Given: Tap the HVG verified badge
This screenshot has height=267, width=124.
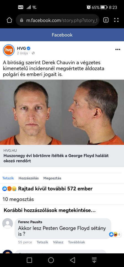Looking at the screenshot, I should 29,48.
